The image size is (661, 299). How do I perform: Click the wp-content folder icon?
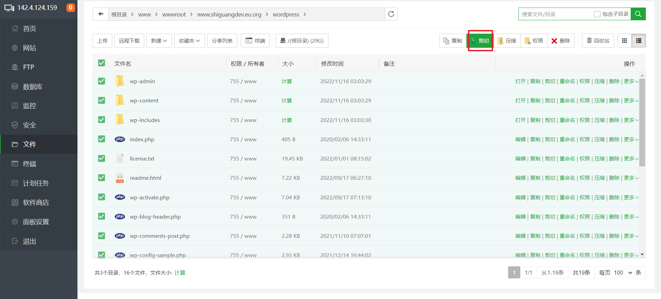pos(120,100)
